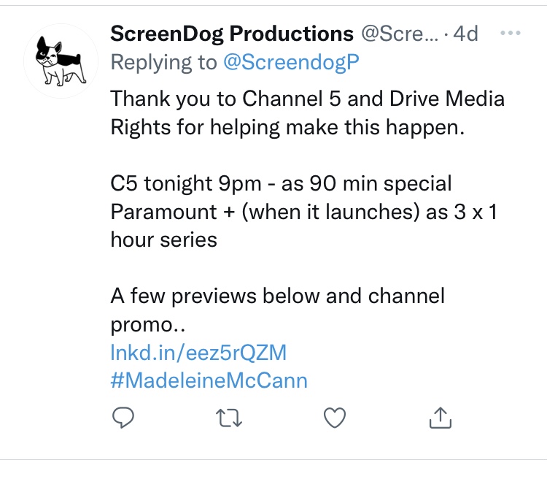Click the "Thank you to Channel 5" line
Viewport: 547px width, 479px height.
(x=307, y=98)
